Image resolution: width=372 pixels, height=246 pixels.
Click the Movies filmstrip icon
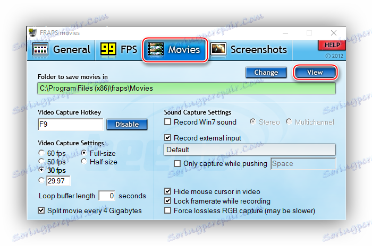coord(155,49)
